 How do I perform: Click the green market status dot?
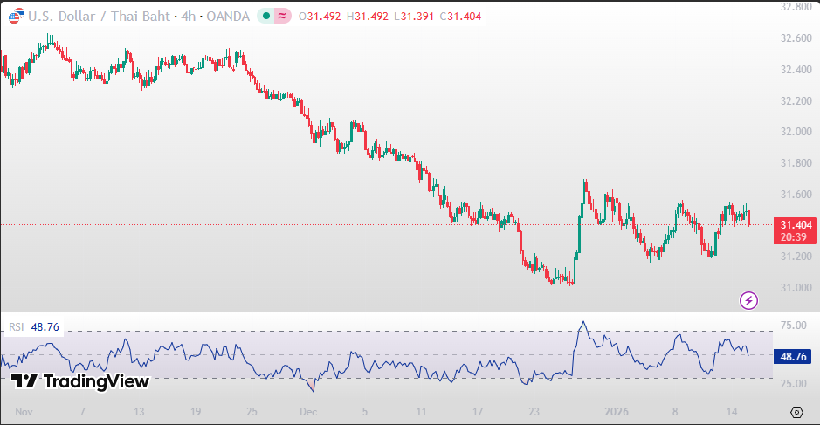click(x=265, y=17)
